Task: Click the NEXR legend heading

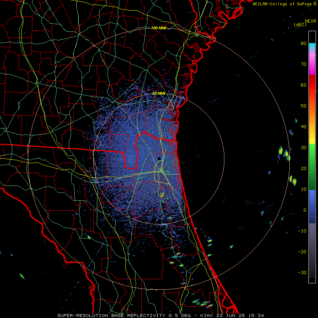Action: point(311,21)
